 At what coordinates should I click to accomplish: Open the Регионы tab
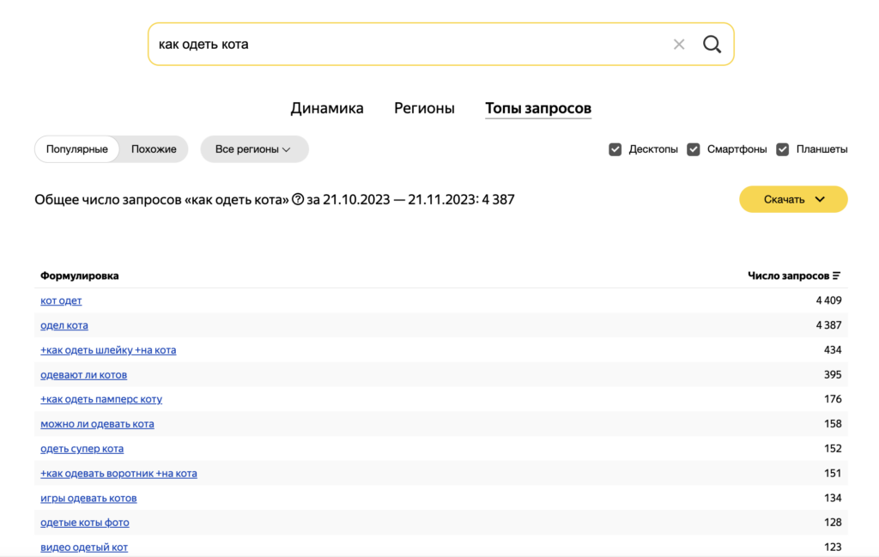[424, 108]
